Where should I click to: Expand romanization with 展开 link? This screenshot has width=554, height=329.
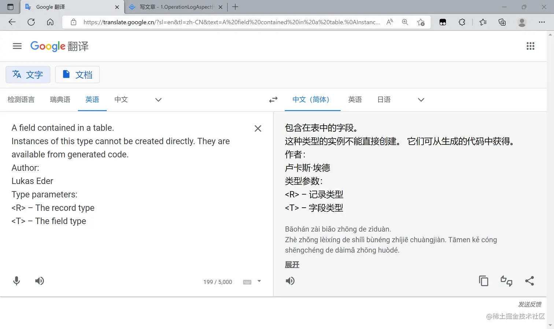(292, 265)
